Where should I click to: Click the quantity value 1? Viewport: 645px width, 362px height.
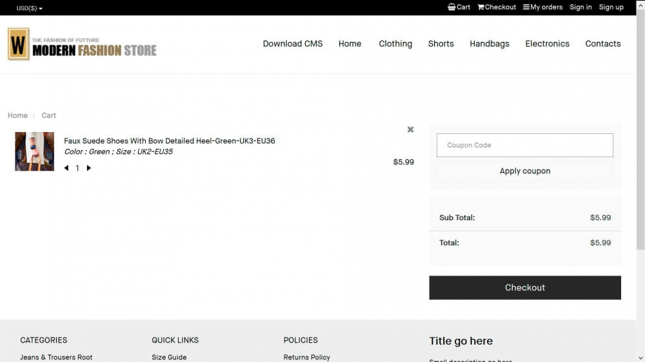77,168
